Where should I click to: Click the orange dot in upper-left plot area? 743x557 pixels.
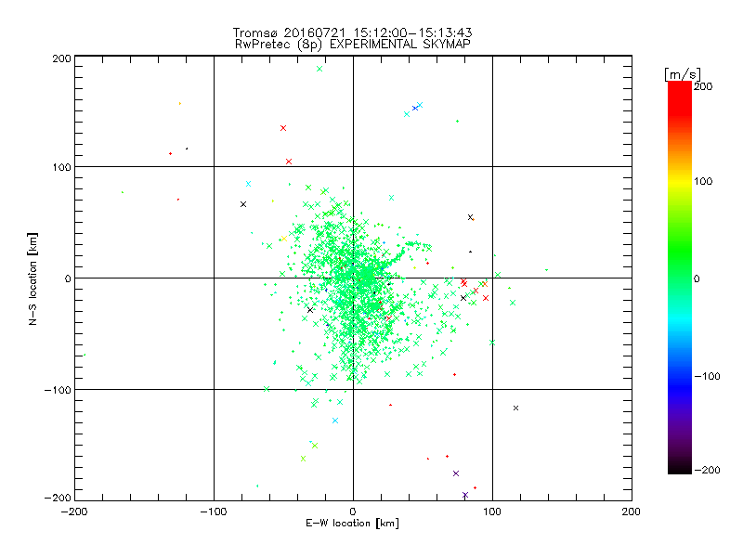179,103
